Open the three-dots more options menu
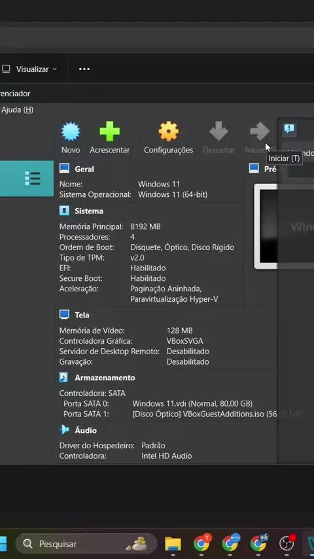This screenshot has height=559, width=314. coord(84,69)
